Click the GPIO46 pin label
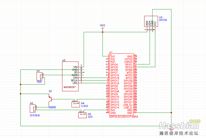 tap(115, 91)
